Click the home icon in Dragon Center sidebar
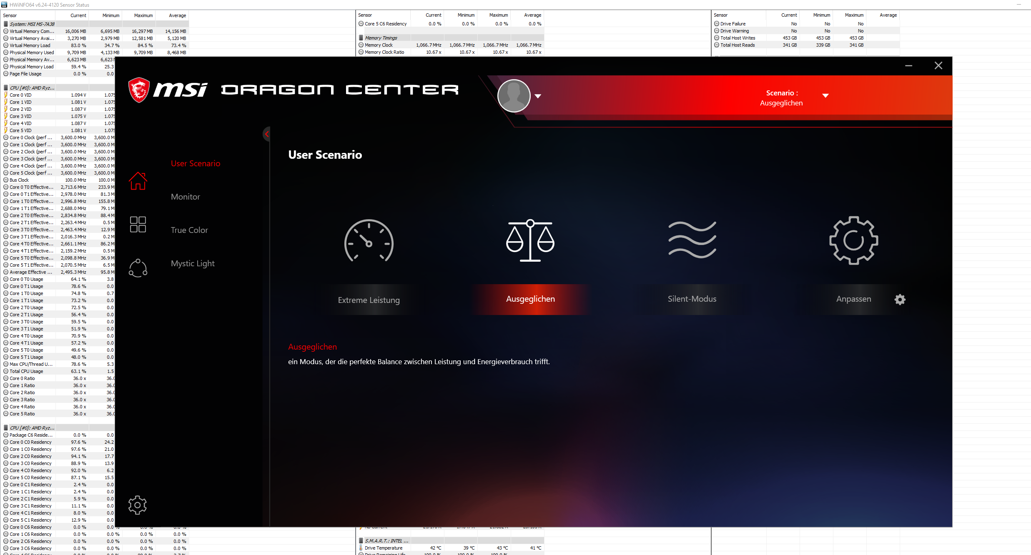The image size is (1031, 555). [x=138, y=181]
